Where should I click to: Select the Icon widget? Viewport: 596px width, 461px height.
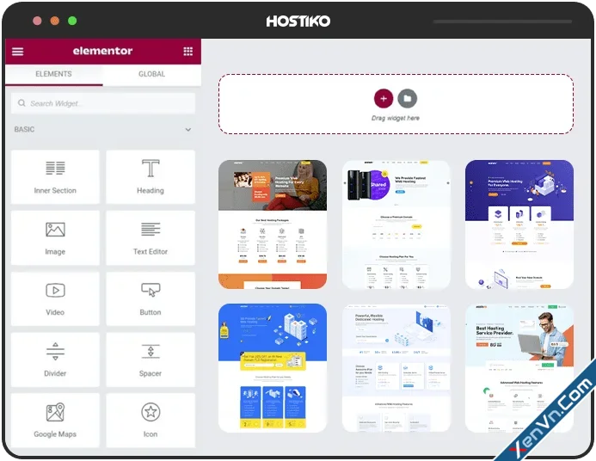coord(151,421)
